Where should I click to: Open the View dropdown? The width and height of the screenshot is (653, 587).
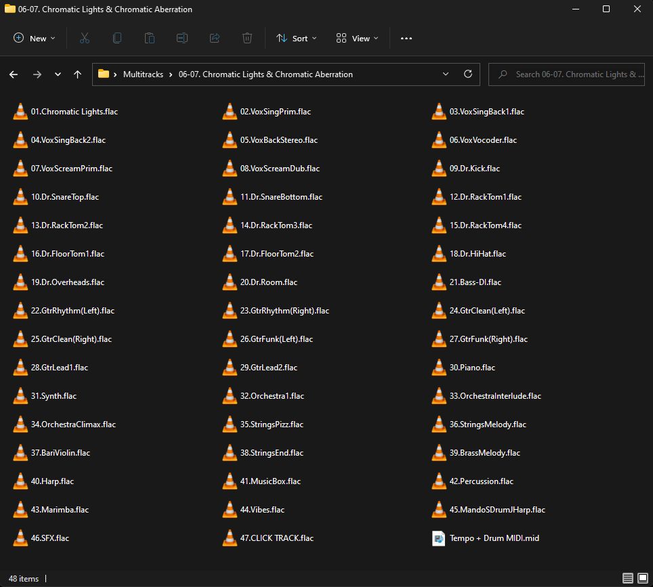pos(356,38)
